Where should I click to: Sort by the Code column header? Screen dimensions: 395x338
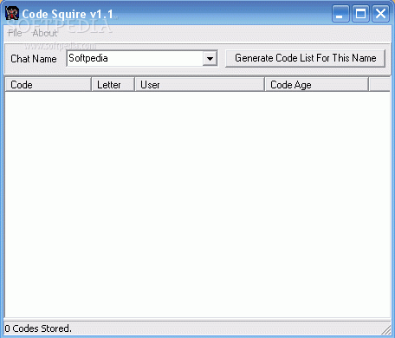(x=48, y=85)
